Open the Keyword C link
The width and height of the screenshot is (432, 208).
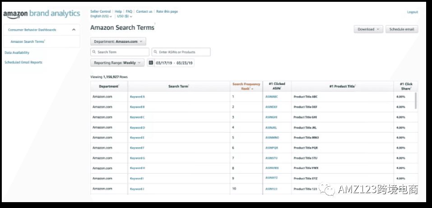(x=137, y=117)
